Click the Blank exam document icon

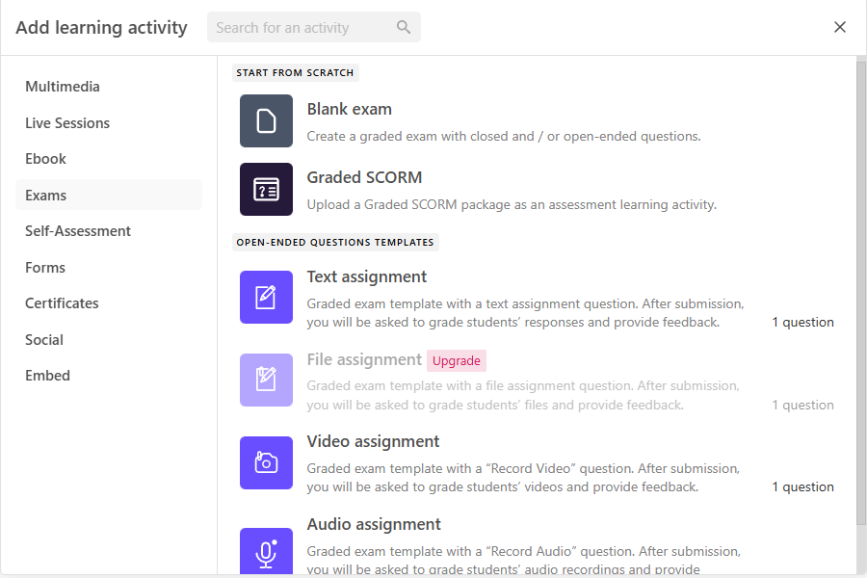pos(266,121)
